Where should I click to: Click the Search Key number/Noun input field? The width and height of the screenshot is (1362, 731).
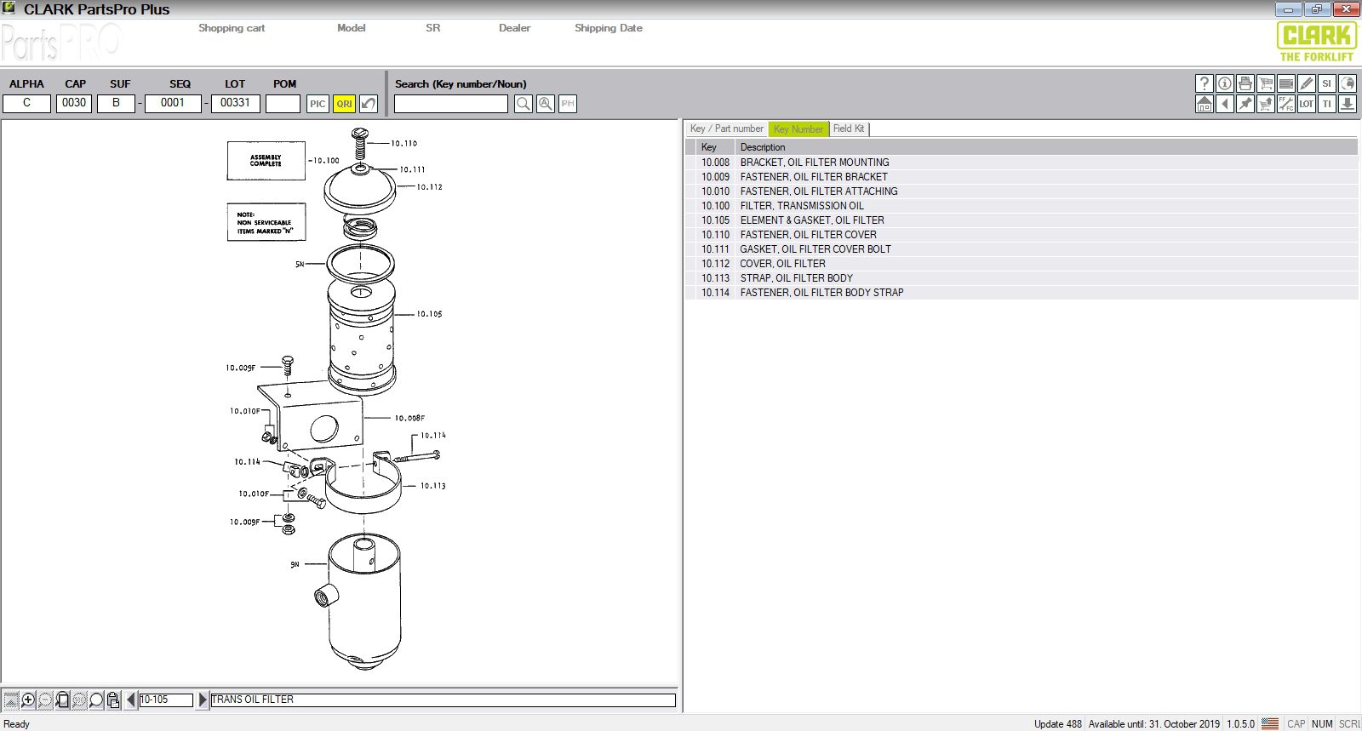(x=450, y=104)
